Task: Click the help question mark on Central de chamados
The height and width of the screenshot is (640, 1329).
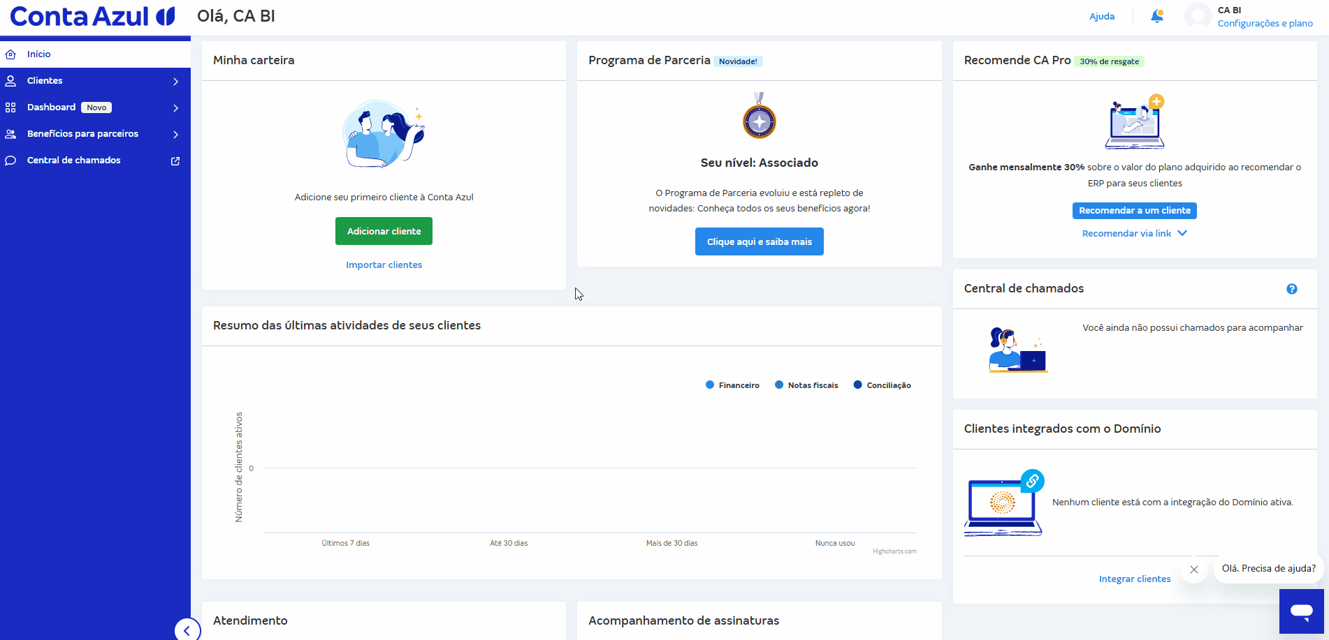Action: [x=1292, y=288]
